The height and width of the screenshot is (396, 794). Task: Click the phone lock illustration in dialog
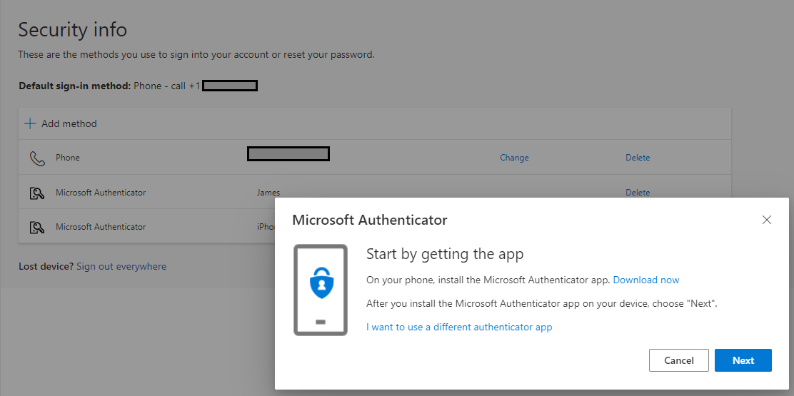point(321,290)
